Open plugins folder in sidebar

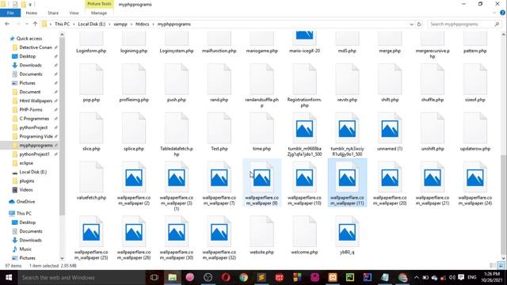(26, 181)
